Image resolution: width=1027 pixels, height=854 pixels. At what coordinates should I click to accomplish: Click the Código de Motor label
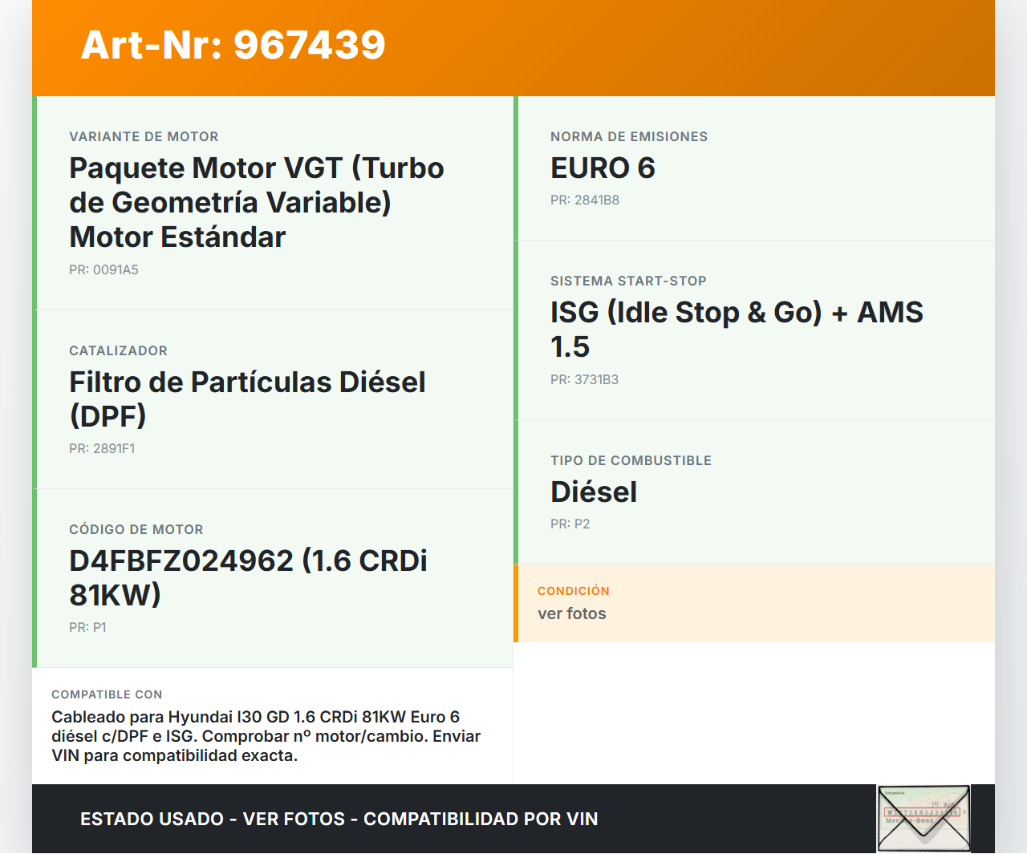136,530
